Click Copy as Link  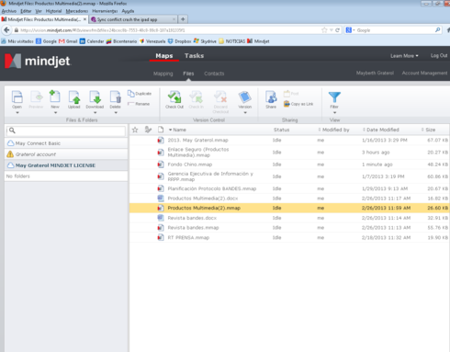298,104
